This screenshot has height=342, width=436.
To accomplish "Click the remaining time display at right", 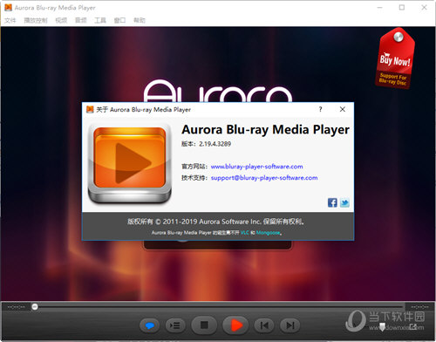I will [x=419, y=307].
